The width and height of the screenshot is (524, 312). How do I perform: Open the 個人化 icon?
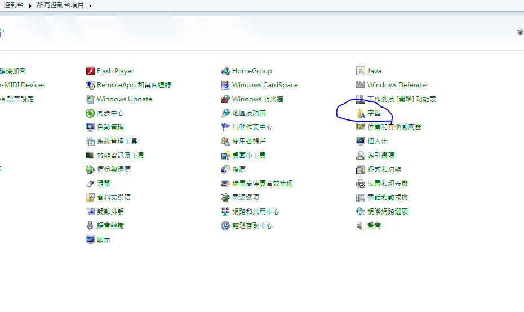pyautogui.click(x=361, y=141)
